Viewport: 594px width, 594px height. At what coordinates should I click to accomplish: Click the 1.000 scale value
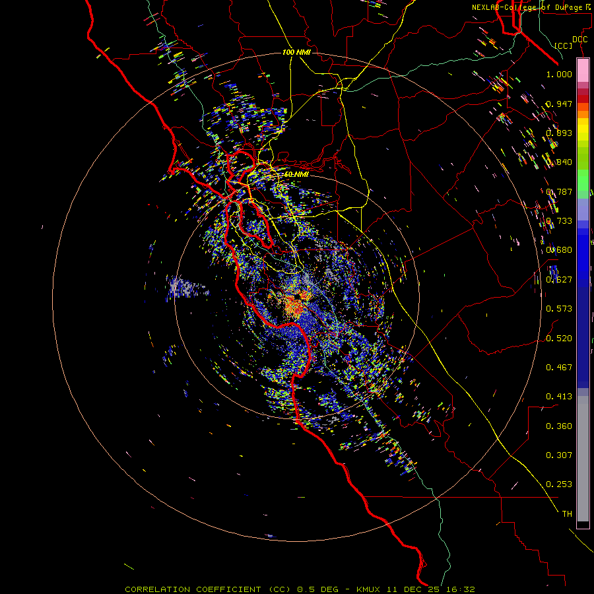[559, 74]
